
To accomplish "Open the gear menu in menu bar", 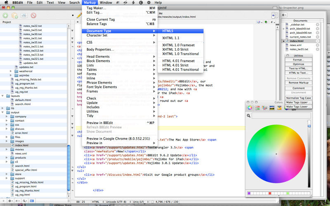I will coord(149,2).
